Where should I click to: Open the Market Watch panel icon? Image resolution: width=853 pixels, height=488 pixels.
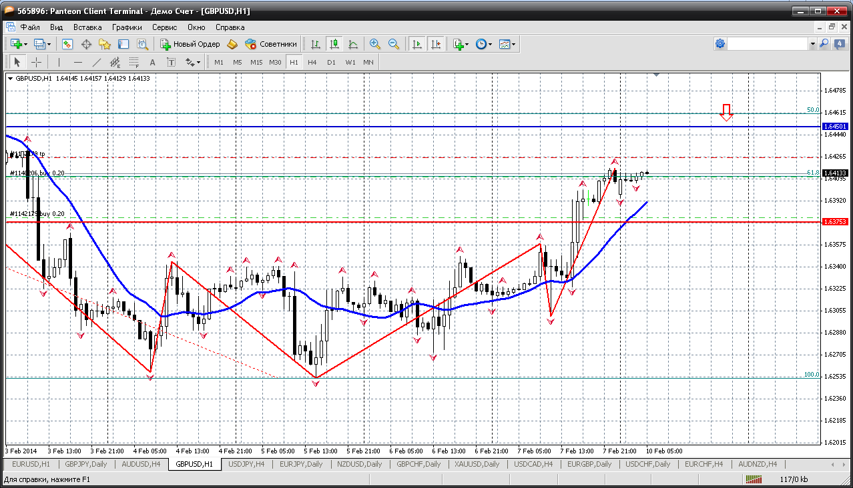tap(67, 44)
